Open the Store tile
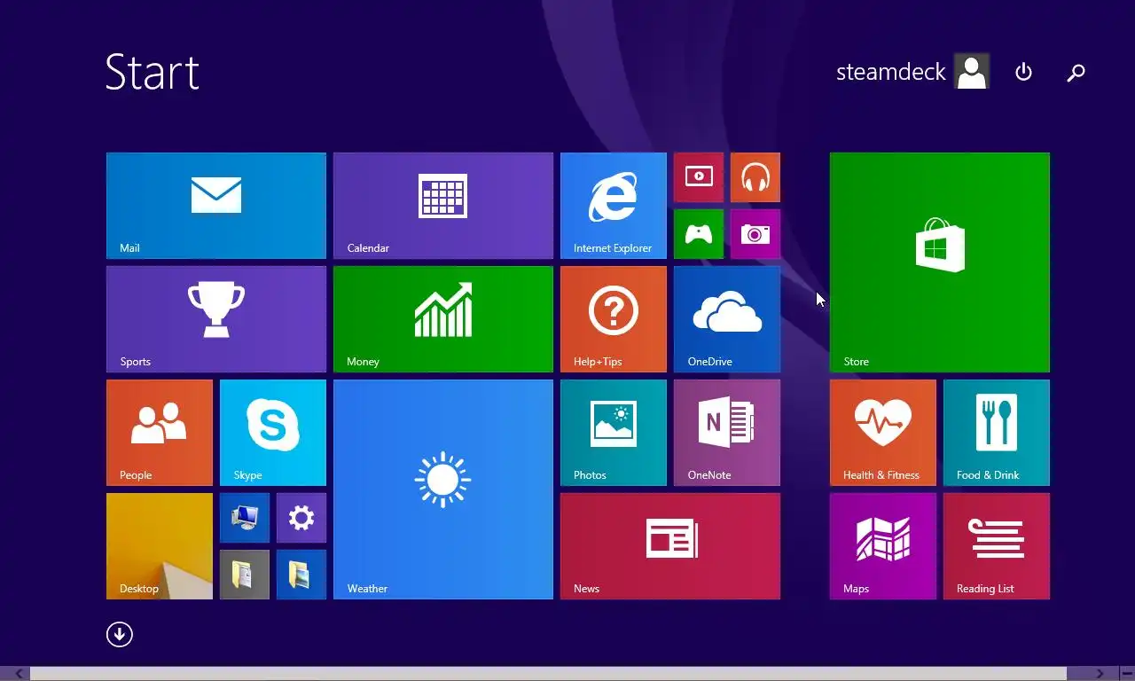The height and width of the screenshot is (681, 1135). pyautogui.click(x=940, y=262)
